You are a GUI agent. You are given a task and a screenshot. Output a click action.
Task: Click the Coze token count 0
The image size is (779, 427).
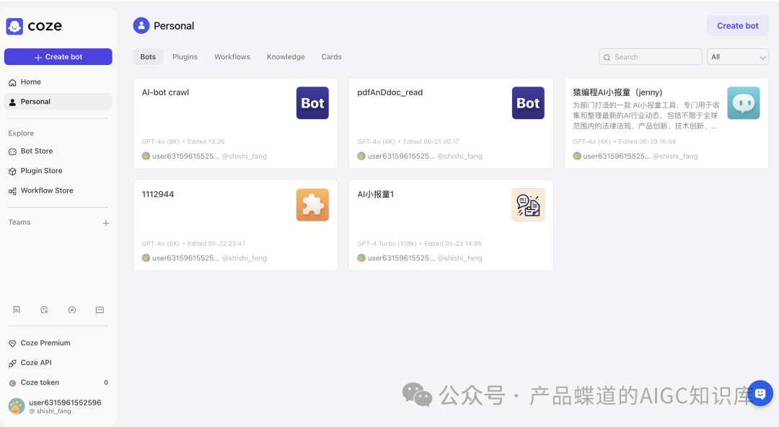click(106, 382)
